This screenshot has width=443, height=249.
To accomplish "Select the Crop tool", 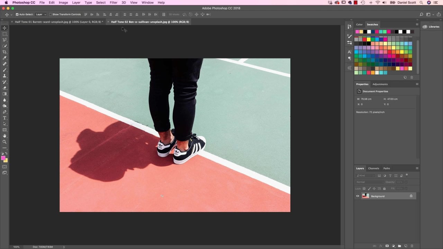I will coord(4,52).
